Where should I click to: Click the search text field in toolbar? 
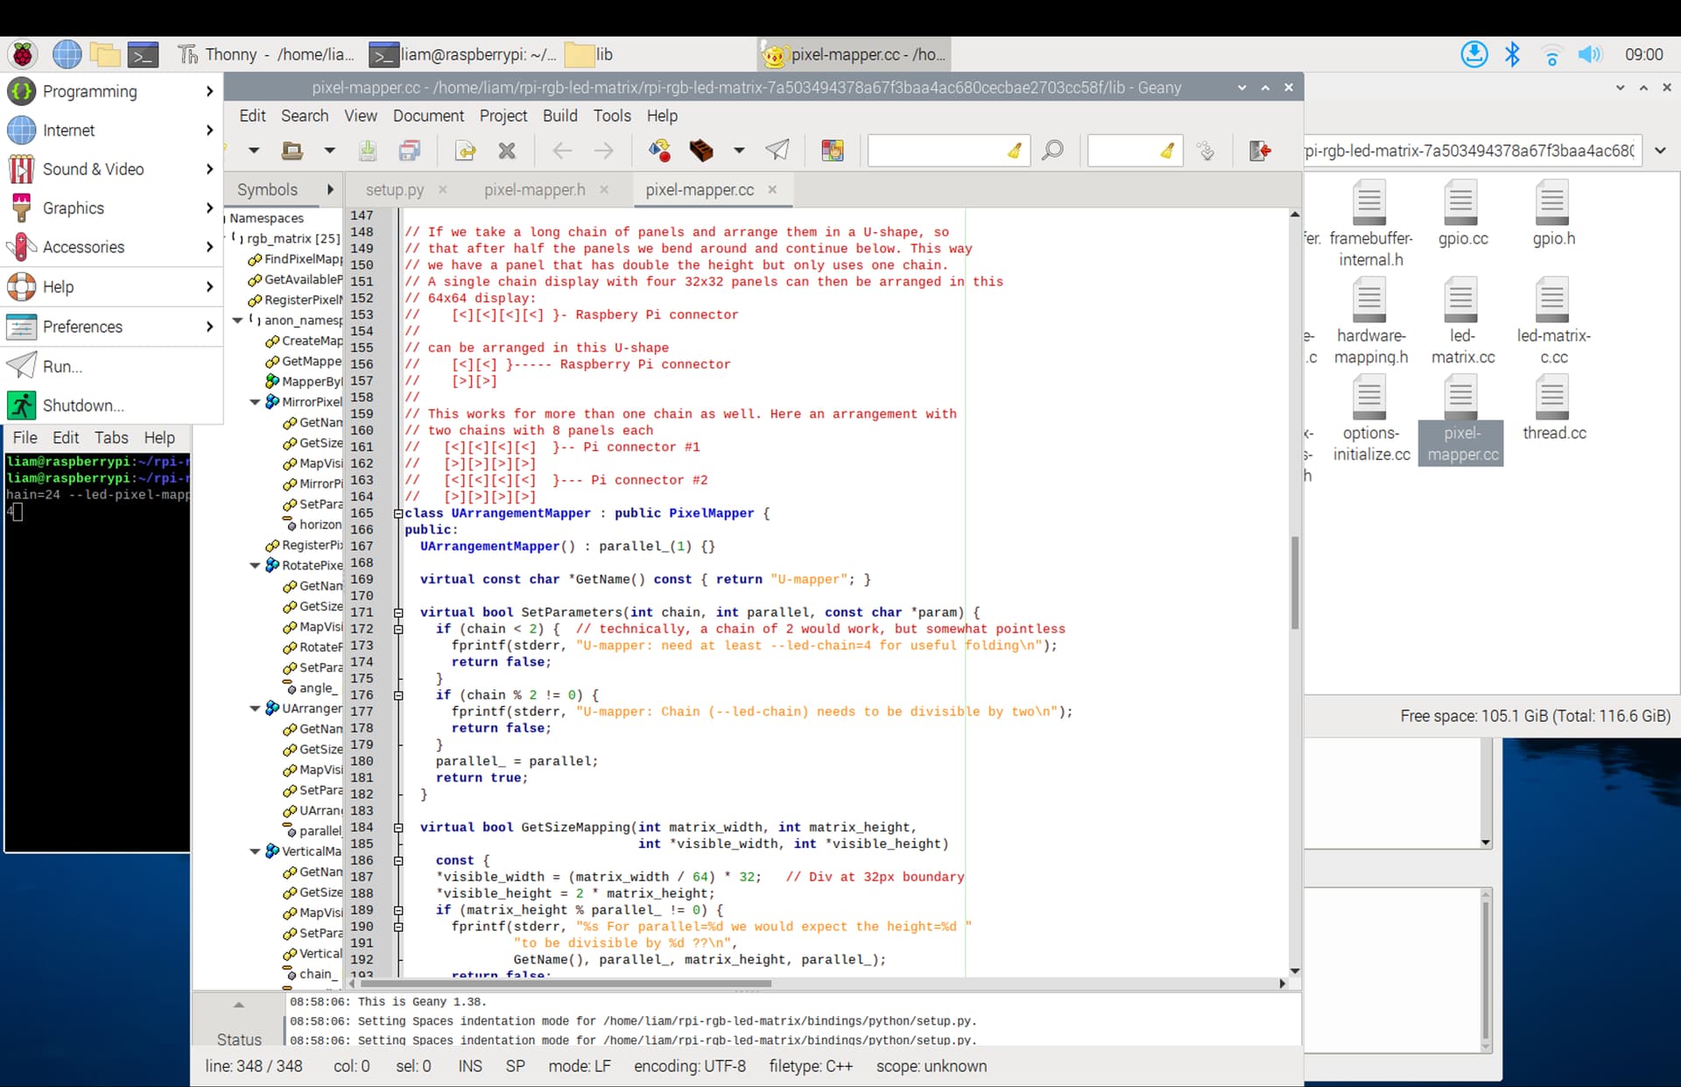click(x=937, y=151)
